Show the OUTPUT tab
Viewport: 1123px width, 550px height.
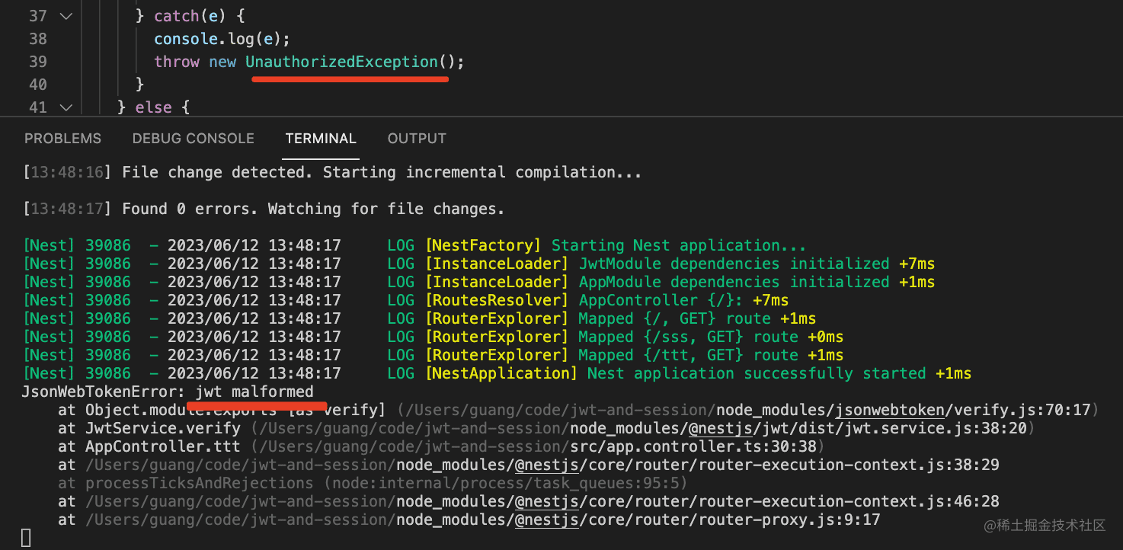pos(417,139)
